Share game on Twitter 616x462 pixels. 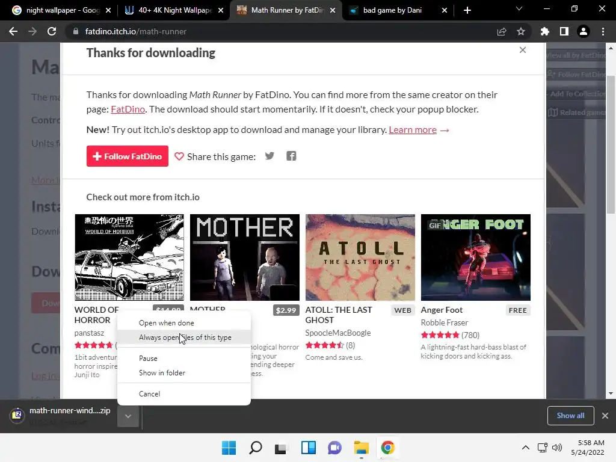coord(269,156)
